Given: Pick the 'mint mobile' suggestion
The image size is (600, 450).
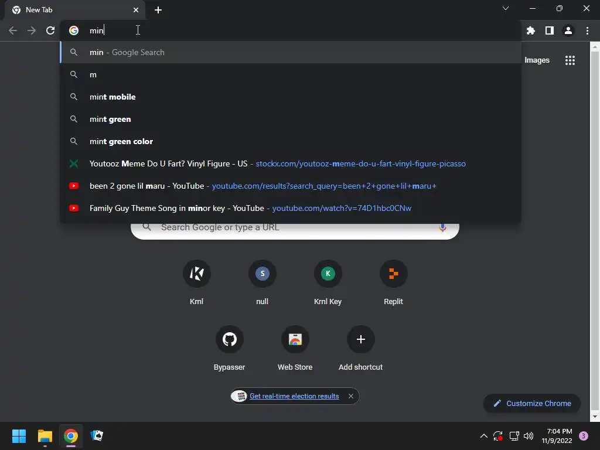Looking at the screenshot, I should point(291,97).
